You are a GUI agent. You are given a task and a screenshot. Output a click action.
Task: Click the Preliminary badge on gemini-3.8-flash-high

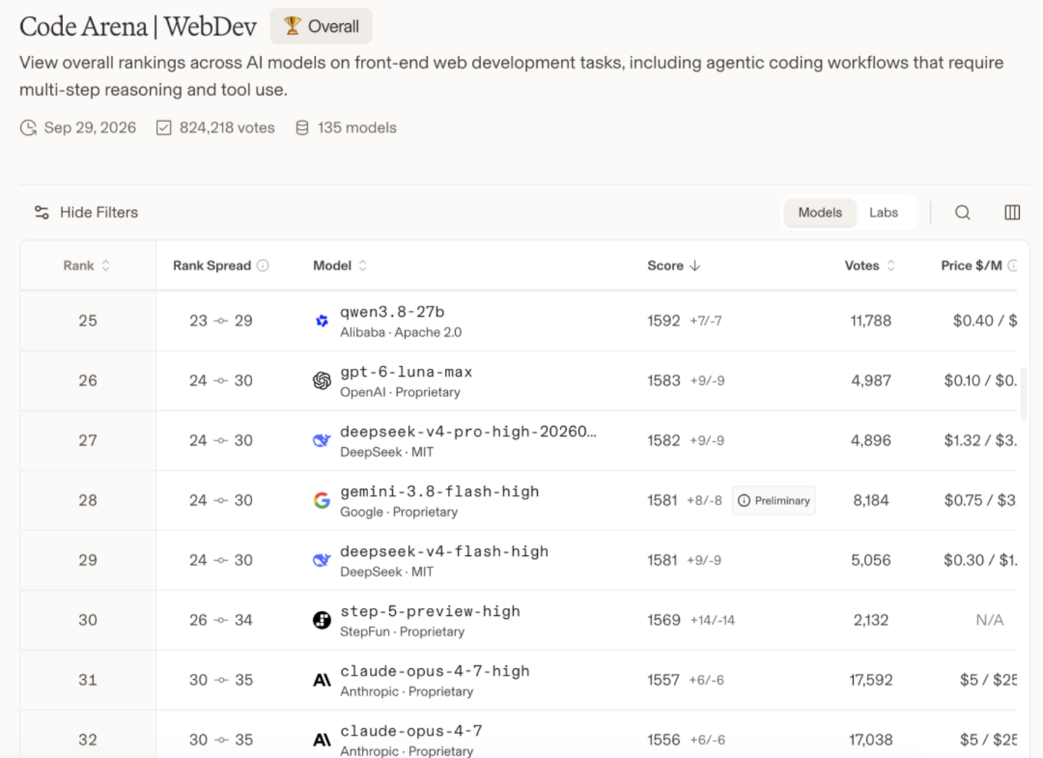[x=773, y=501]
